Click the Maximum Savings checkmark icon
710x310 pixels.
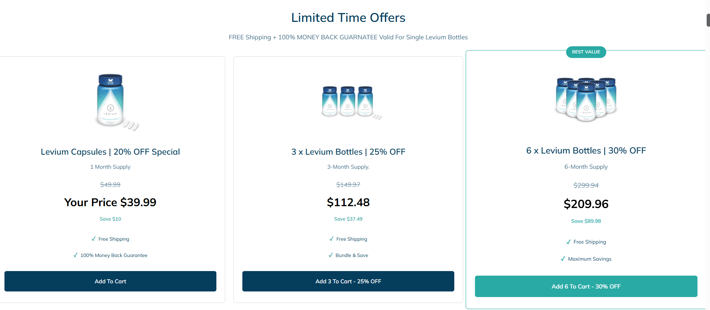(x=563, y=259)
